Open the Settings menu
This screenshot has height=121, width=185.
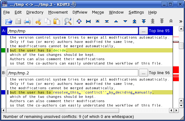point(136,12)
